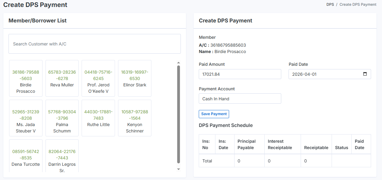Choose Palma Schumm member card
Image resolution: width=382 pixels, height=180 pixels.
(62, 118)
